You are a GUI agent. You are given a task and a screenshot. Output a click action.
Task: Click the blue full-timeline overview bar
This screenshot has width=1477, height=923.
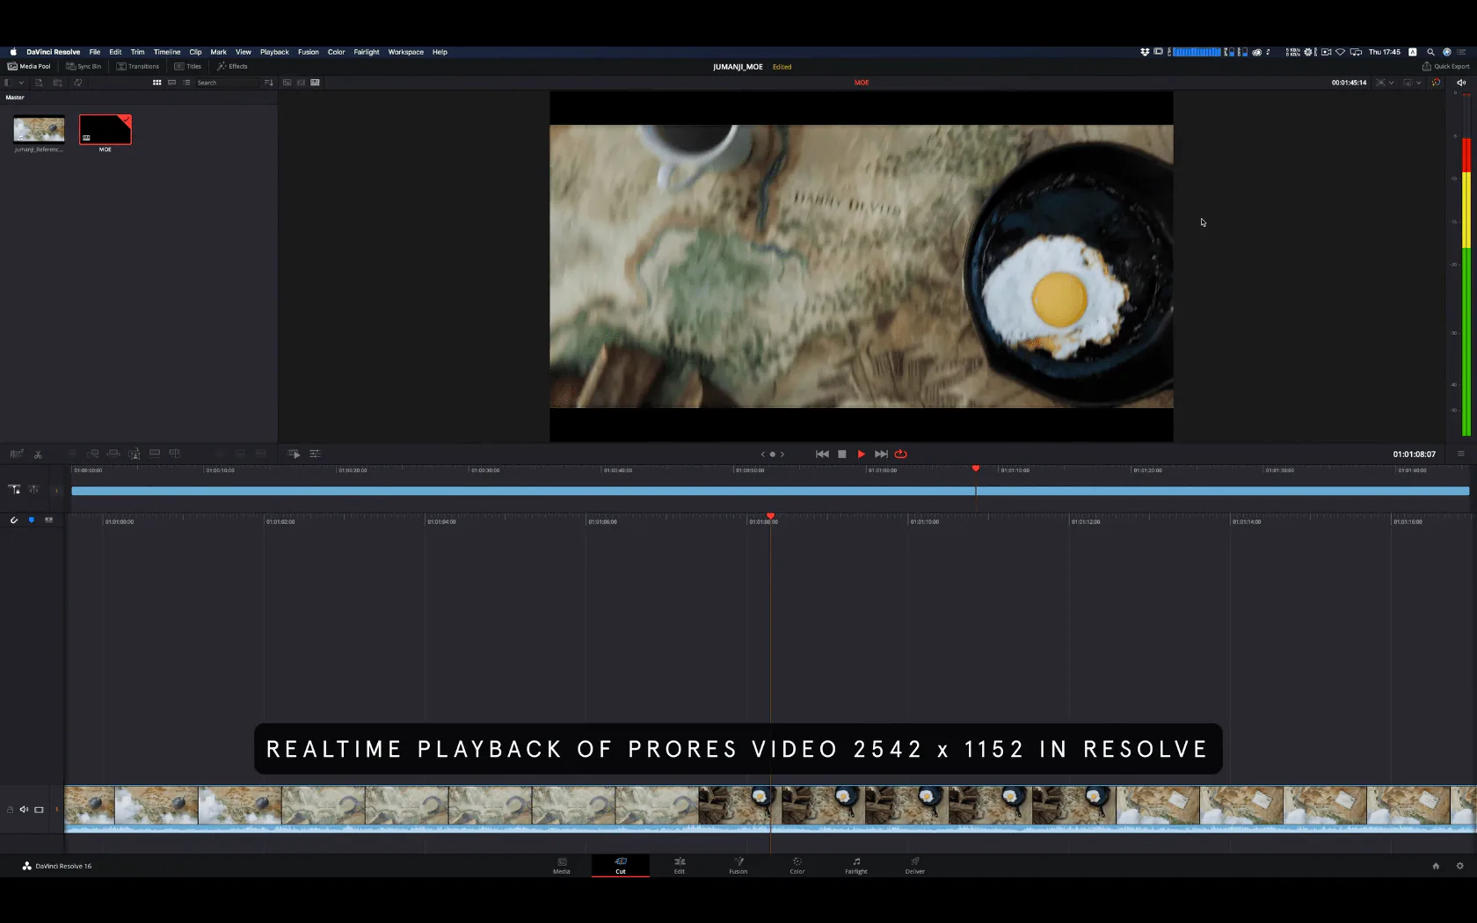coord(770,491)
